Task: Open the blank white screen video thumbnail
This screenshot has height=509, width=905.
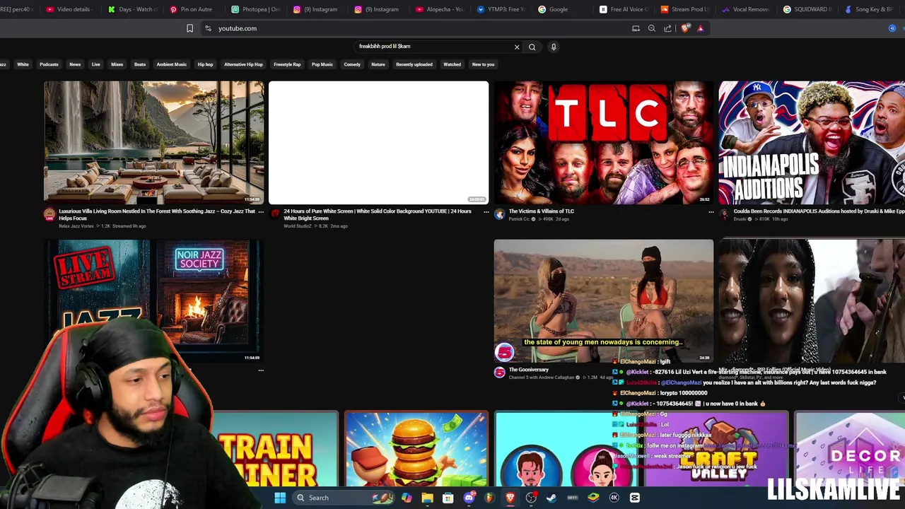Action: click(x=378, y=142)
